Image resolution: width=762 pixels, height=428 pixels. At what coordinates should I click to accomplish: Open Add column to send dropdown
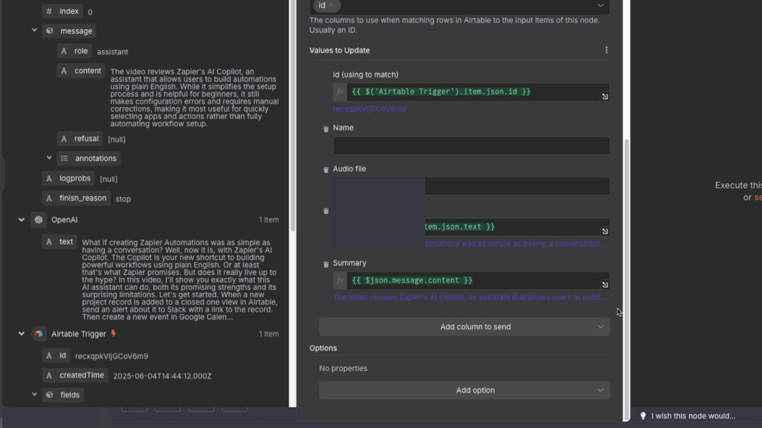(465, 327)
